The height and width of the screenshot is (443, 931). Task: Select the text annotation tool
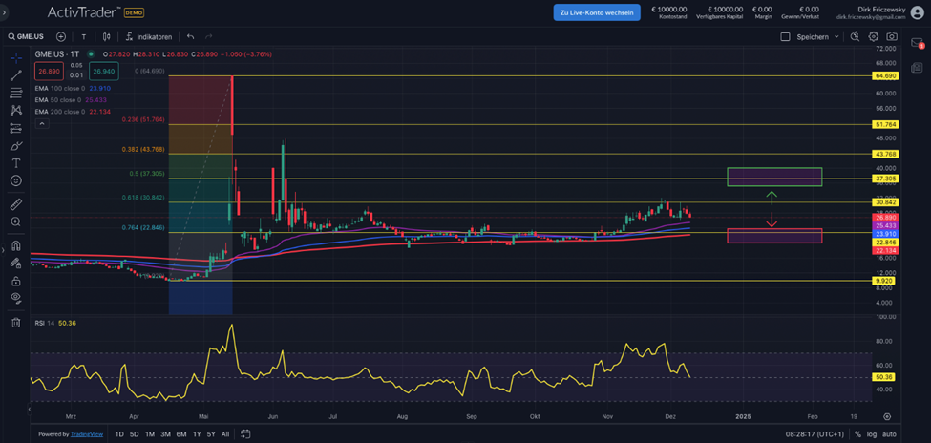point(16,163)
